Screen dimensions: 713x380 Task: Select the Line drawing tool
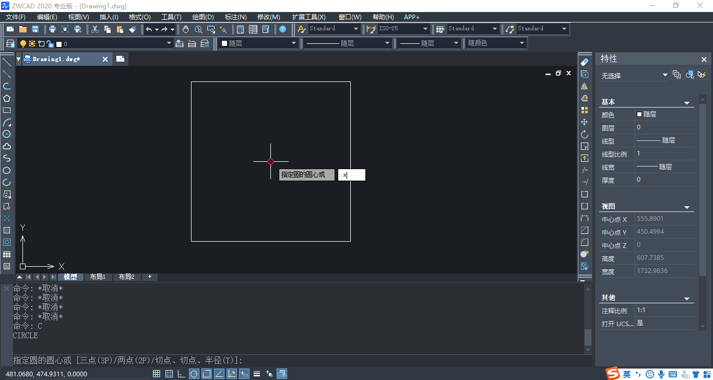(7, 63)
